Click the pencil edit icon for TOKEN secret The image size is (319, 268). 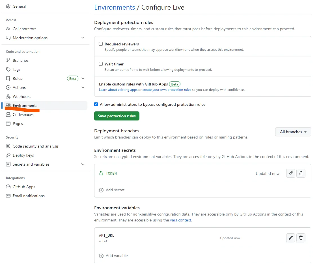(x=291, y=173)
